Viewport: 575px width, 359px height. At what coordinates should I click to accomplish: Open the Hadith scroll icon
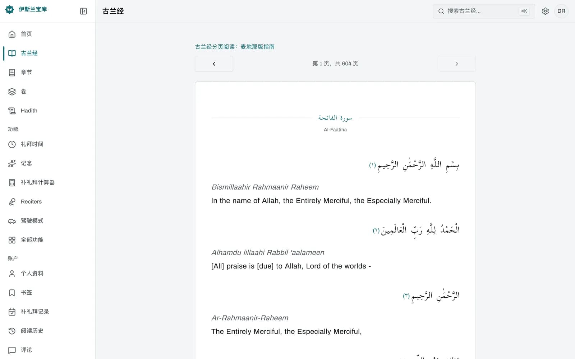[x=12, y=111]
